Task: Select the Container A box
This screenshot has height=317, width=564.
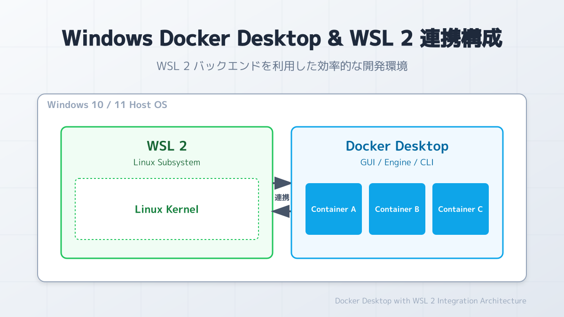Action: click(x=334, y=209)
